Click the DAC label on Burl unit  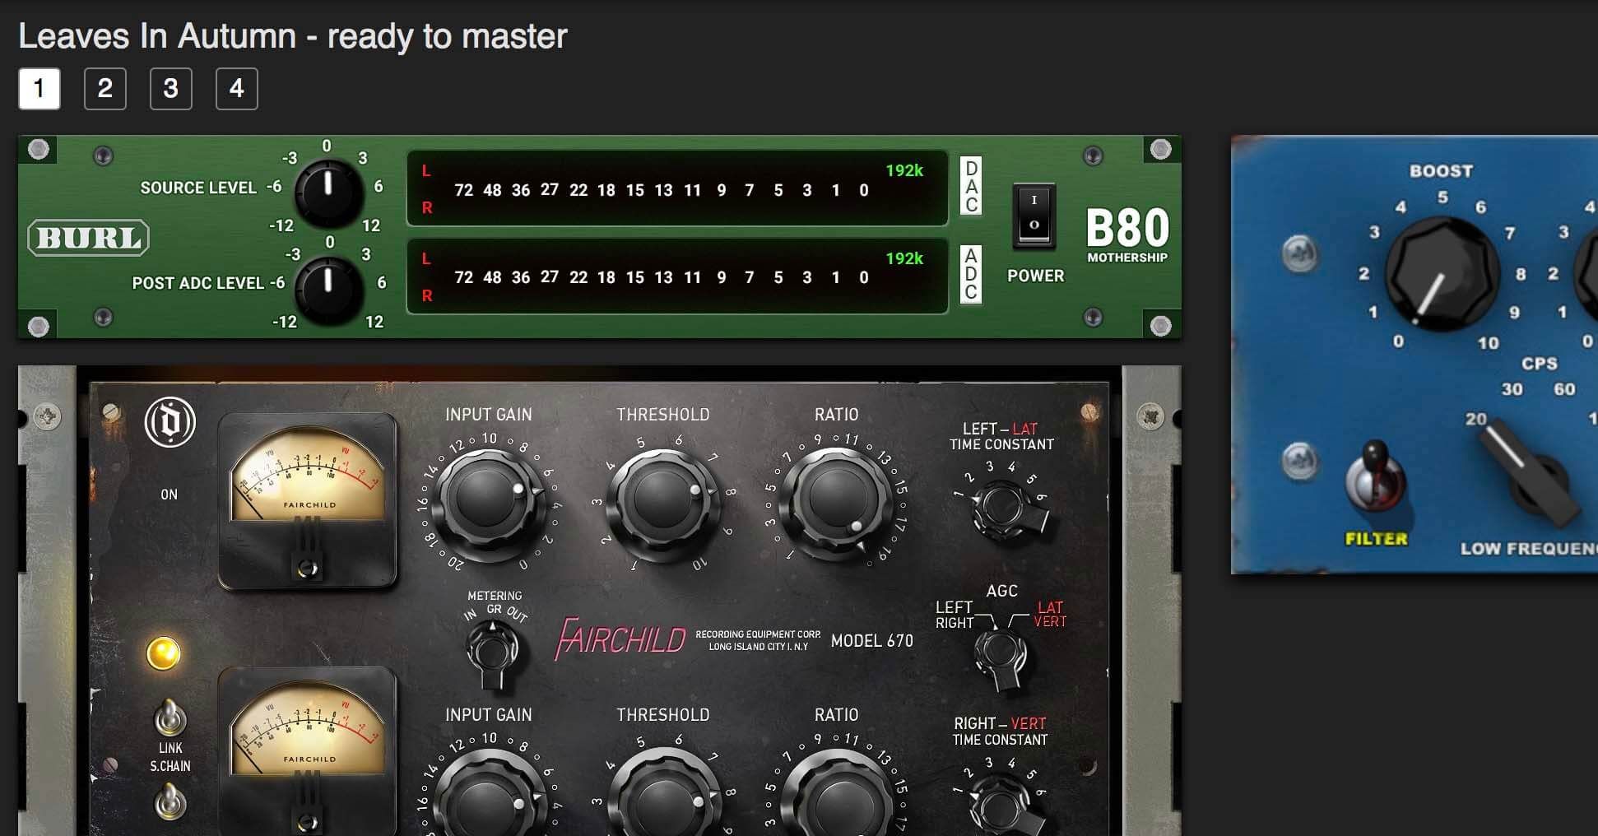(x=971, y=187)
